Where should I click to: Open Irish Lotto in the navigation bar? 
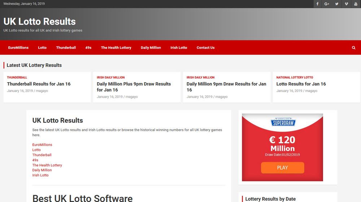179,48
